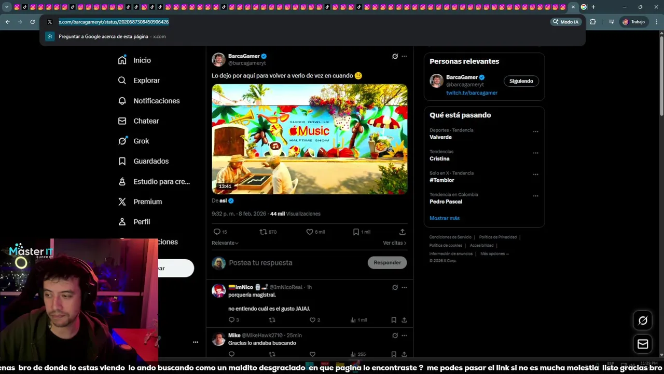Share the BarcaGamer post
Viewport: 664px width, 374px height.
pos(402,232)
